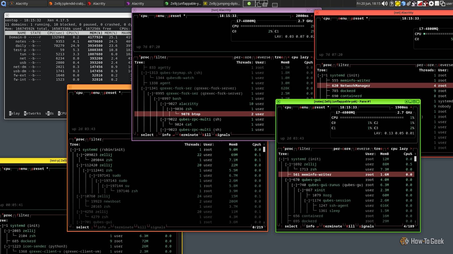Open the question-mark help tray icon

[x=392, y=4]
